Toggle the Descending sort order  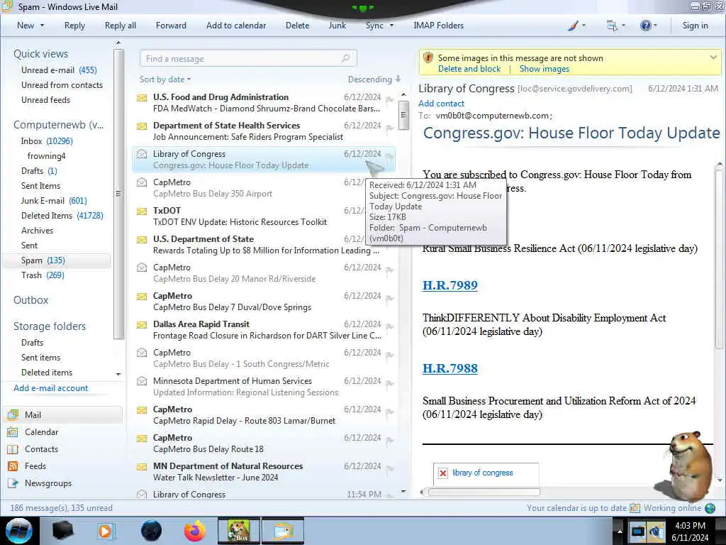(x=374, y=79)
